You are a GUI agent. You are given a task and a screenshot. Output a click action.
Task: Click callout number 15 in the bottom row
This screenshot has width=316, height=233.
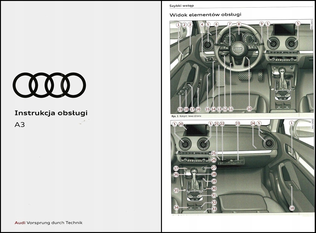208,109
